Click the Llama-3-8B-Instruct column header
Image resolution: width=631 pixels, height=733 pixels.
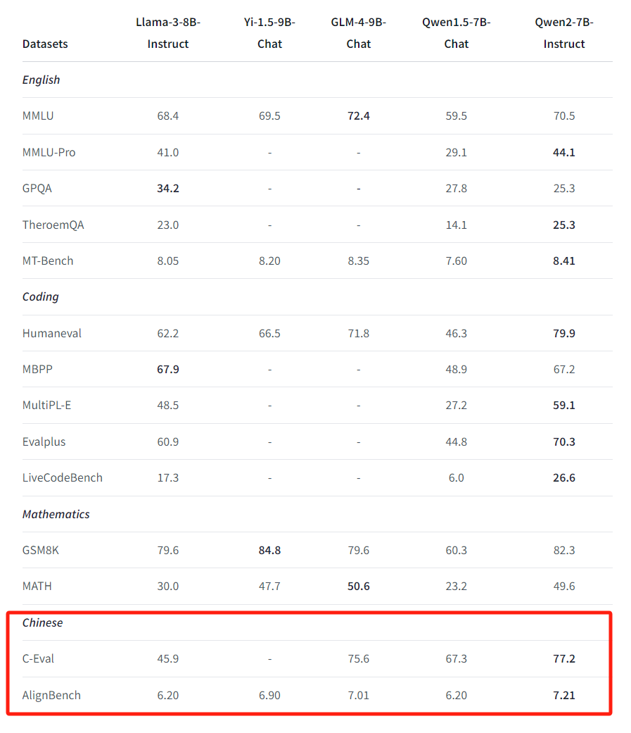(x=168, y=33)
